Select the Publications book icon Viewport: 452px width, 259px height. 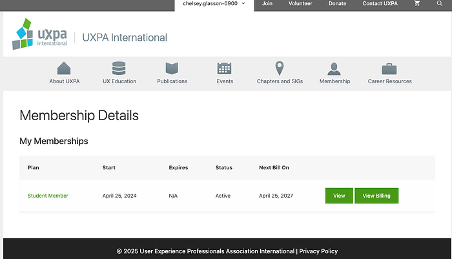tap(172, 68)
